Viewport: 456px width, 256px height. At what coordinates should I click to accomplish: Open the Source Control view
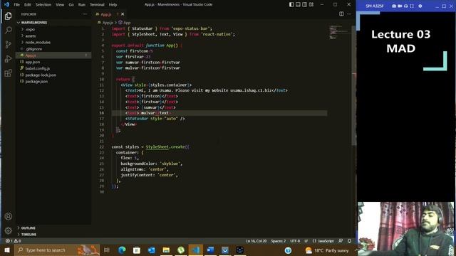[x=9, y=44]
